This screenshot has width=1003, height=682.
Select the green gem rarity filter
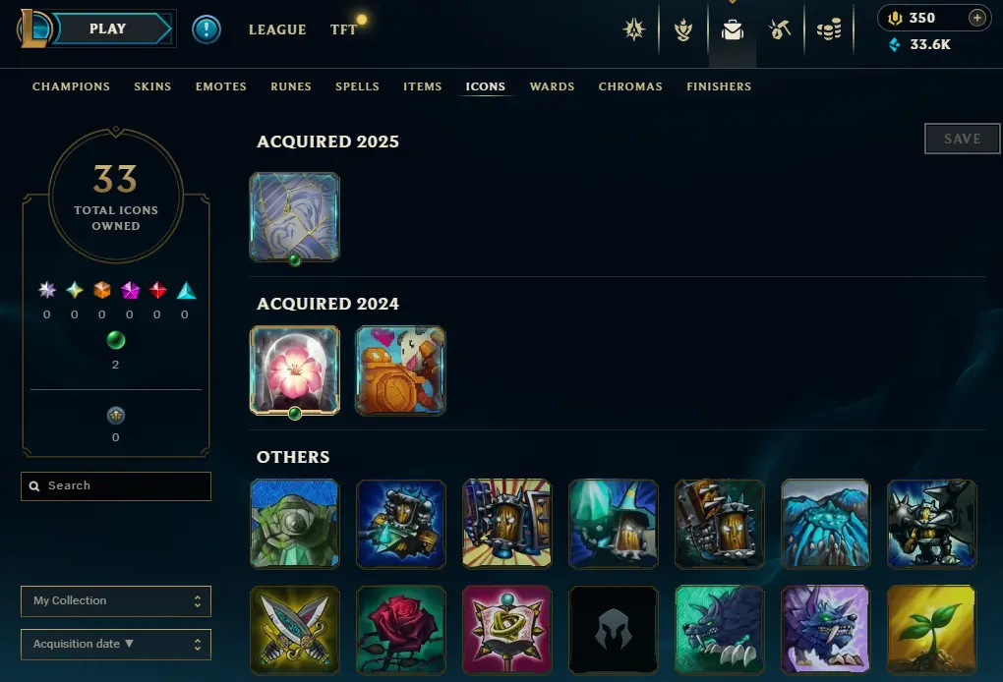[116, 340]
